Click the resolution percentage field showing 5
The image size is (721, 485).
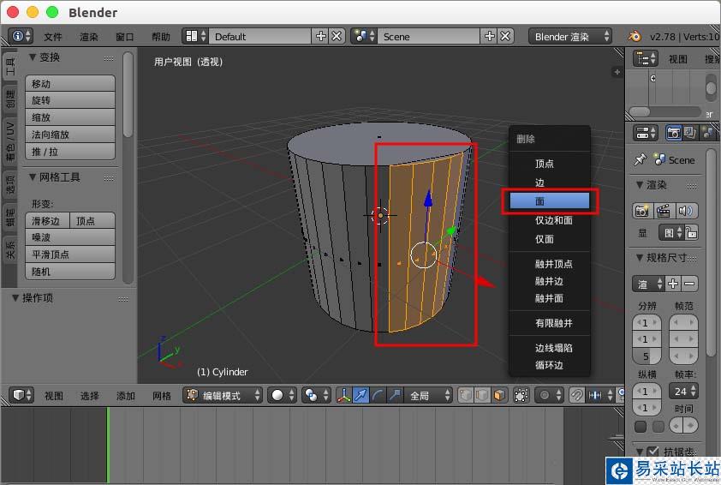click(647, 356)
